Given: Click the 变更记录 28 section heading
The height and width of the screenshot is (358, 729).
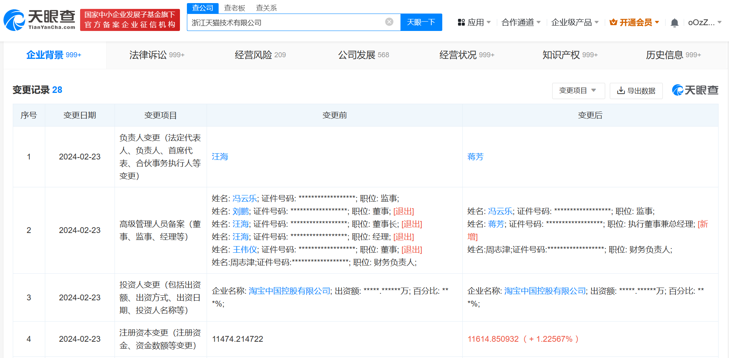Looking at the screenshot, I should pos(38,90).
